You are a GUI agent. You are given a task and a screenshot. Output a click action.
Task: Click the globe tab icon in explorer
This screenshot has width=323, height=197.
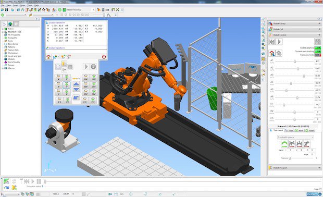coord(10,24)
